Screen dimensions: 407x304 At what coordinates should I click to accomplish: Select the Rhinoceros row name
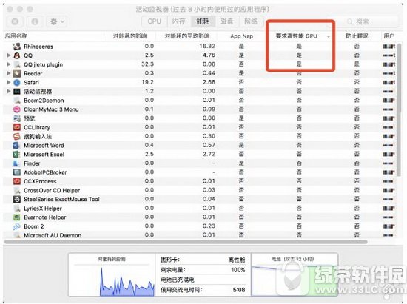(x=38, y=47)
